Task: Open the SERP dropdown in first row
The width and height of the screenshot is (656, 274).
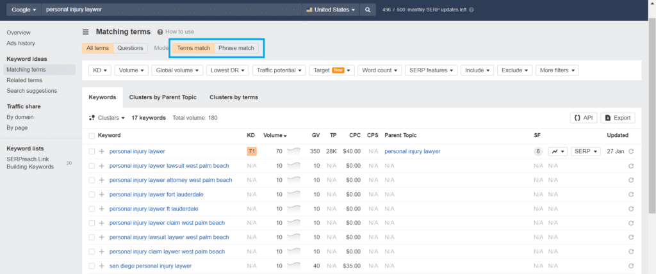Action: coord(586,152)
